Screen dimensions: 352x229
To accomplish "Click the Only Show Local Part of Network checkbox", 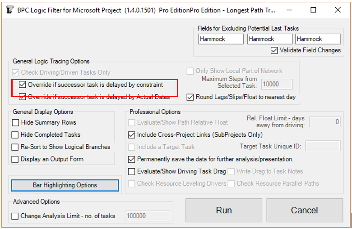I will click(x=190, y=71).
